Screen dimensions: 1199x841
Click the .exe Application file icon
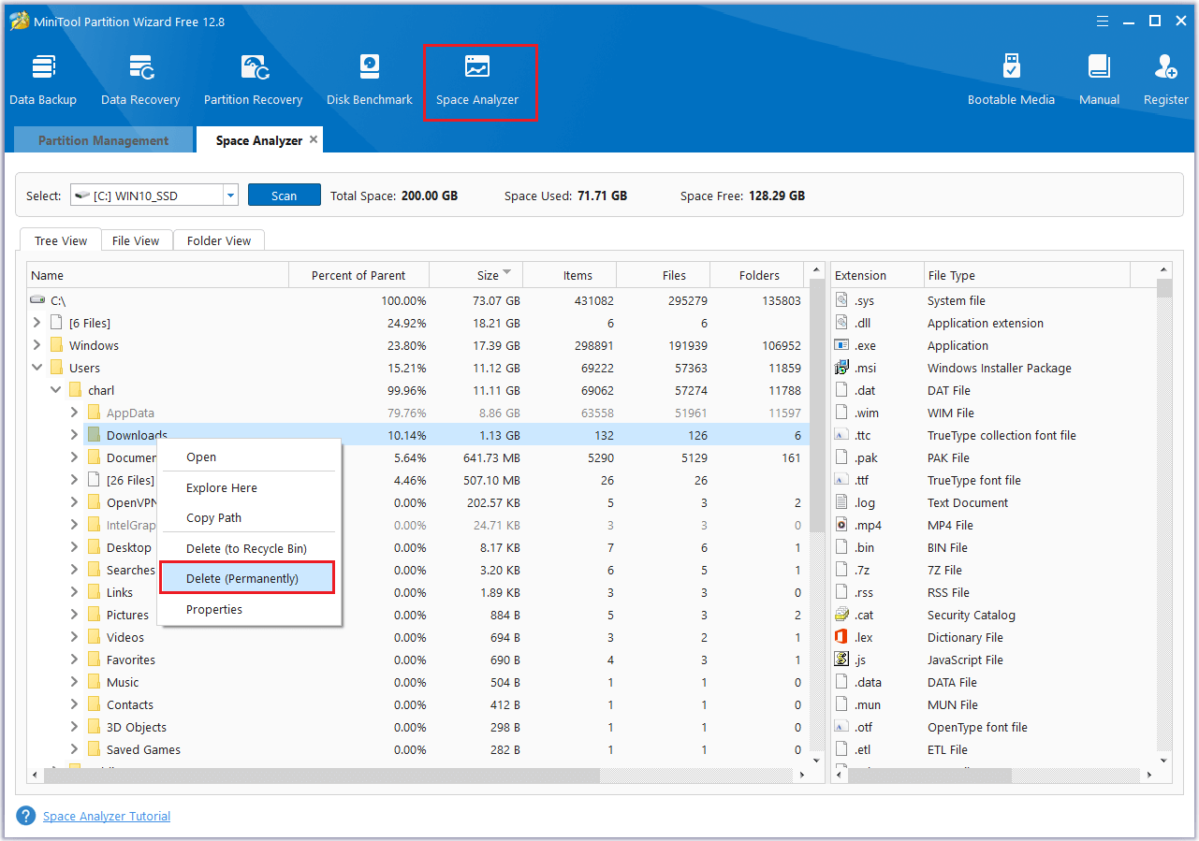click(841, 345)
